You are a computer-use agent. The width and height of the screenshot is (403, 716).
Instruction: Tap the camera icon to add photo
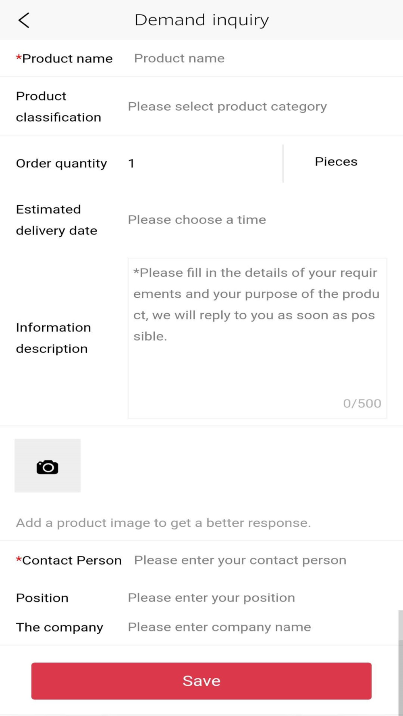[x=48, y=466]
